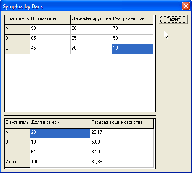192x173 pixels.
Task: Select cell 70 in row A Раздражающие
Action: 133,29
